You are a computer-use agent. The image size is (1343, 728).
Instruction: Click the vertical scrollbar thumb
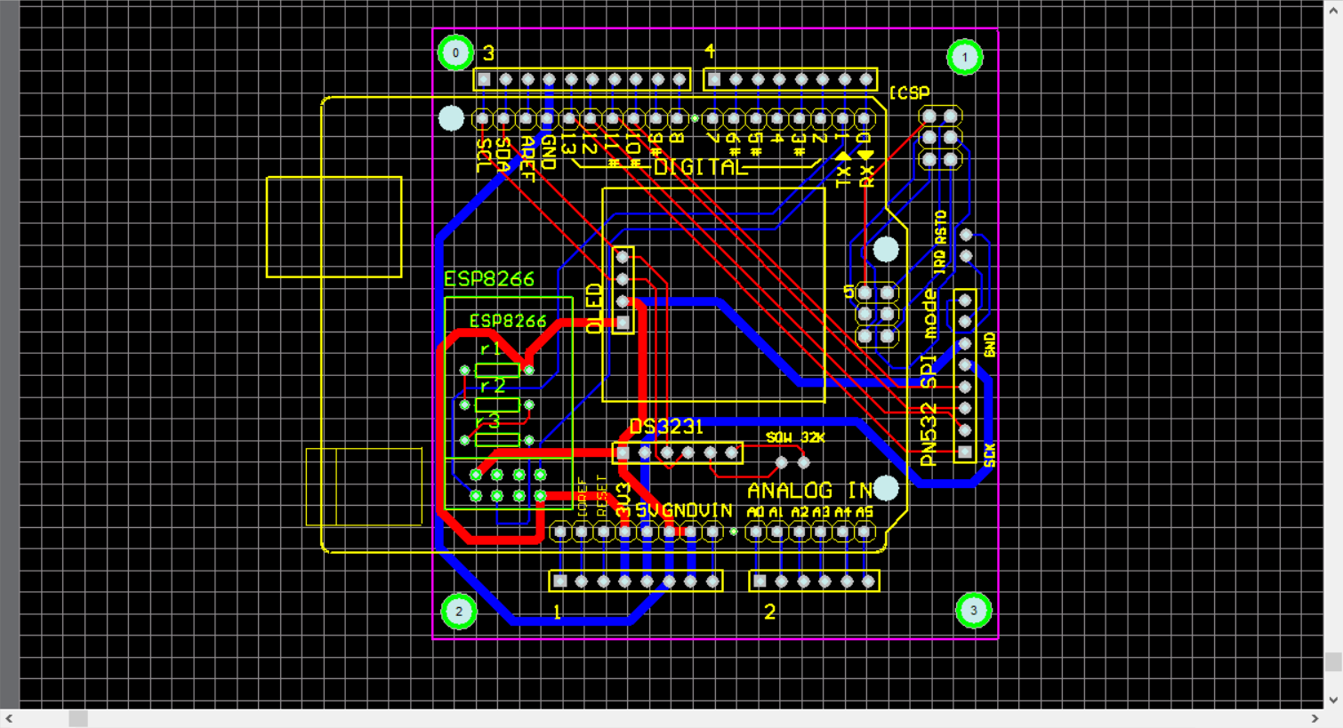pyautogui.click(x=1333, y=661)
